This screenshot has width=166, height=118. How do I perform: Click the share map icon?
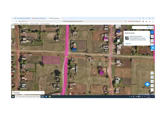pos(152,45)
